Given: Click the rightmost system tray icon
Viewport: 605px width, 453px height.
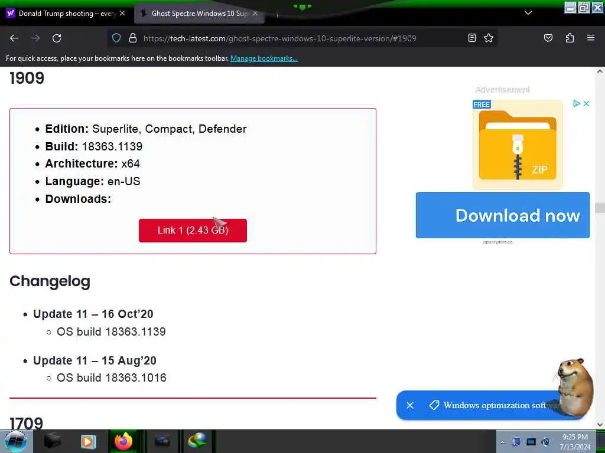Looking at the screenshot, I should pyautogui.click(x=545, y=442).
